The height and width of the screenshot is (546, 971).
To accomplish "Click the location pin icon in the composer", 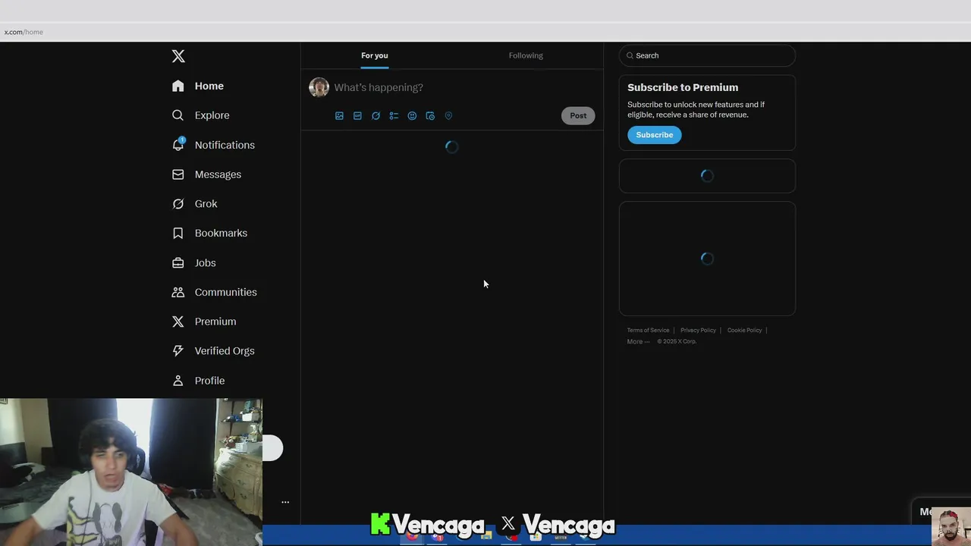I will point(448,116).
